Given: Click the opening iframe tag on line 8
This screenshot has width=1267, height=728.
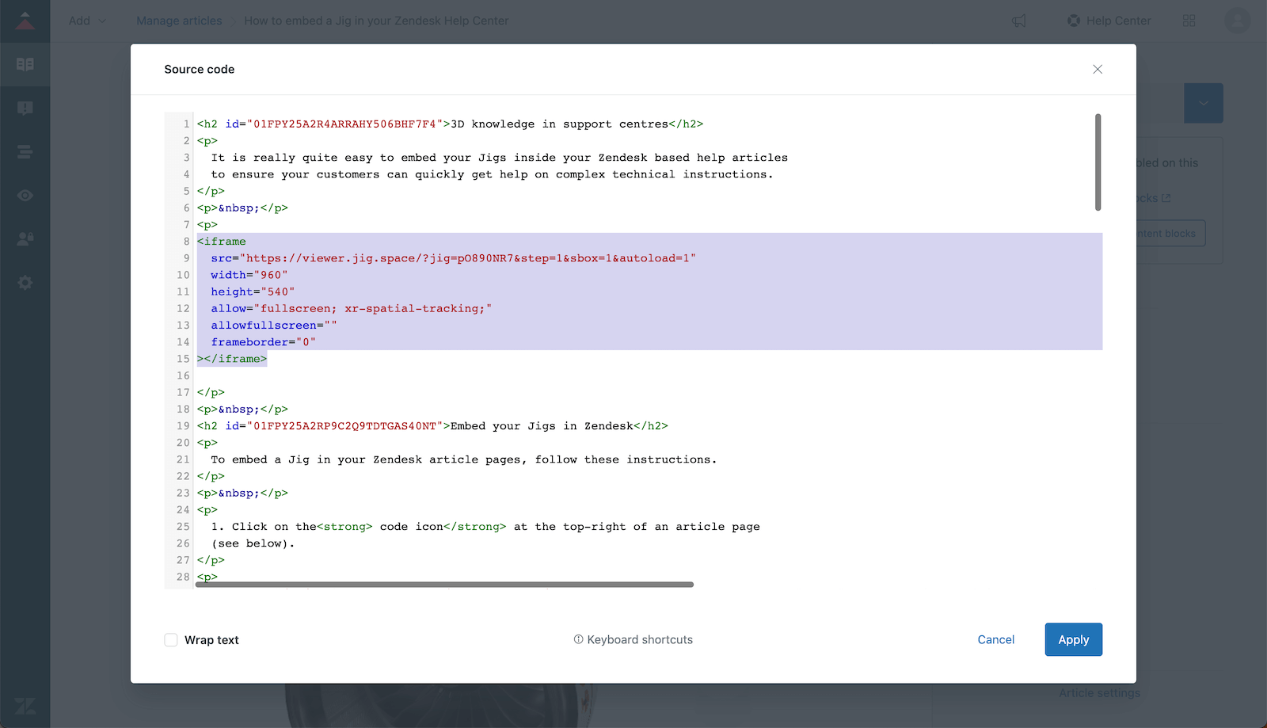Looking at the screenshot, I should point(222,242).
